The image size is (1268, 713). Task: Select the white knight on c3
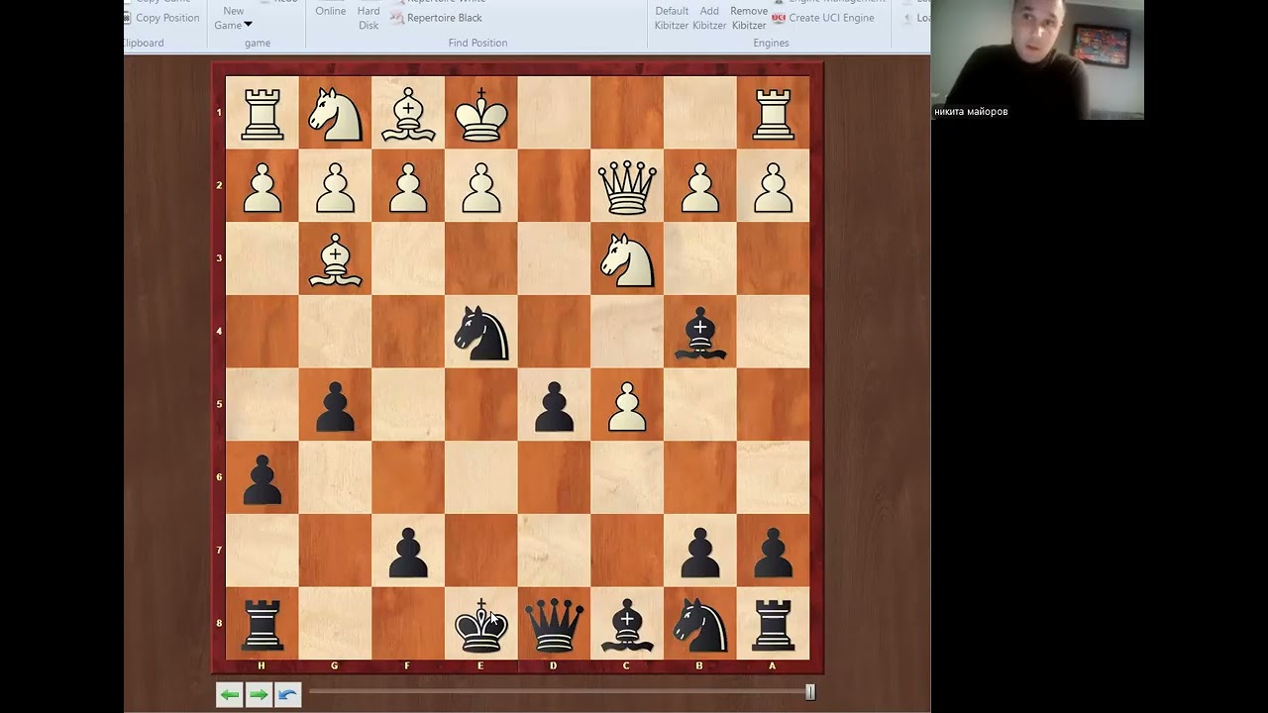(x=627, y=258)
